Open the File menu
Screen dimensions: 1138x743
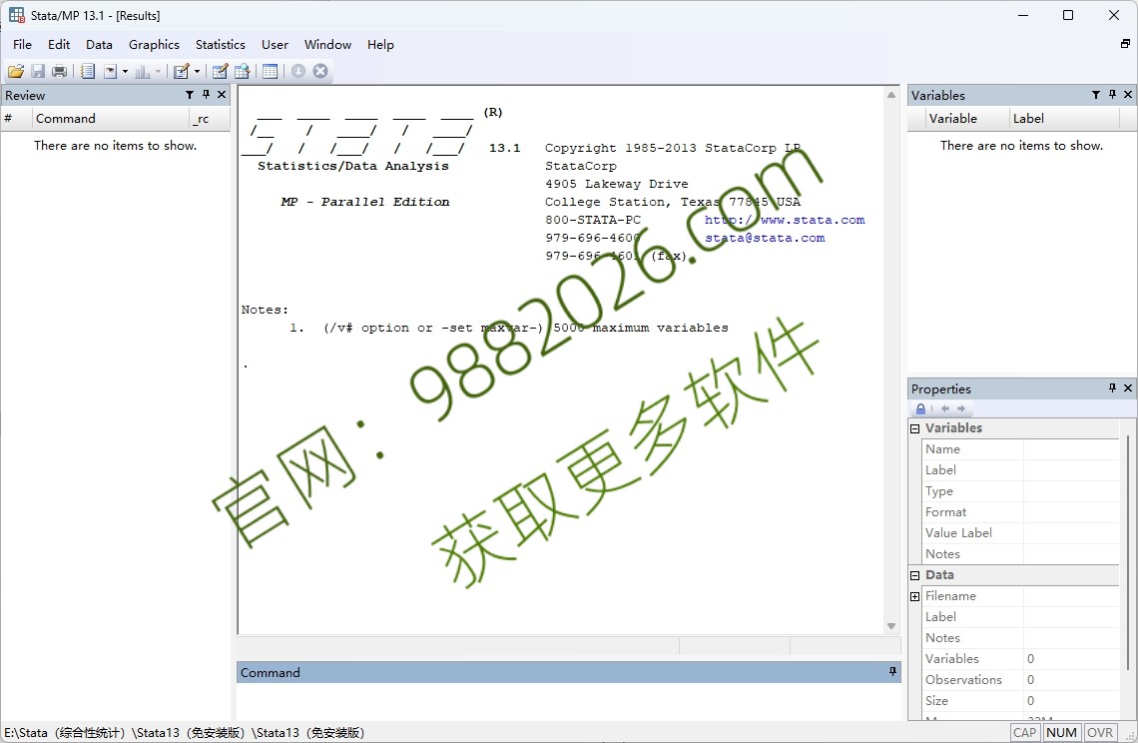coord(23,44)
